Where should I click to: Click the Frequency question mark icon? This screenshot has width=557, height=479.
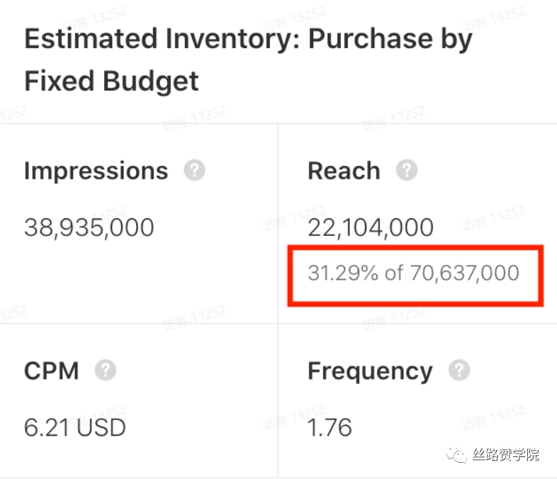459,370
